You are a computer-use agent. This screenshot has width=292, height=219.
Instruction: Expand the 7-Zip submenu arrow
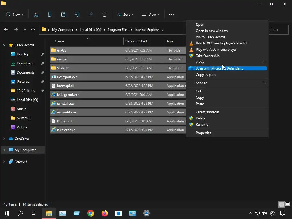point(265,62)
